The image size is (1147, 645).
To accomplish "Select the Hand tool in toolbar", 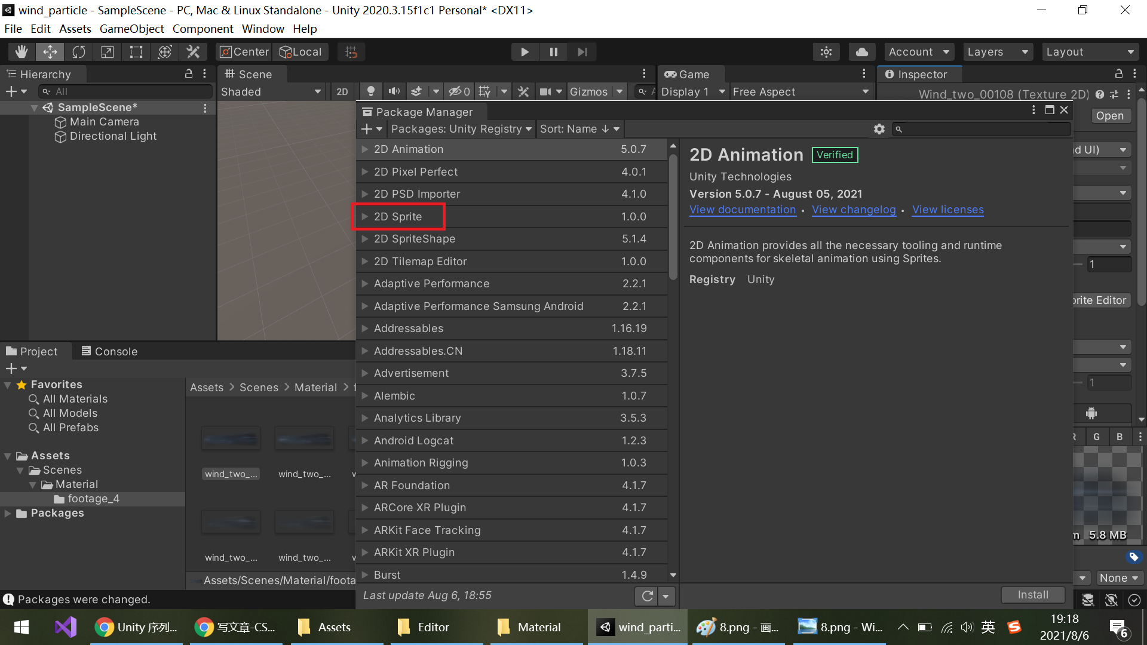I will (x=22, y=52).
